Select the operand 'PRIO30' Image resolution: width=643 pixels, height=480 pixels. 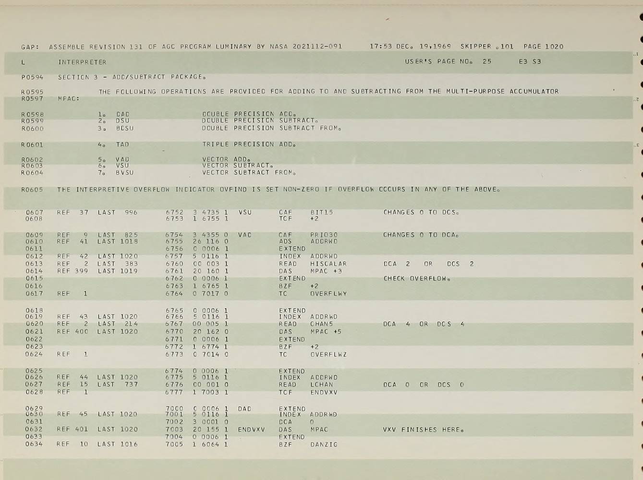point(324,235)
